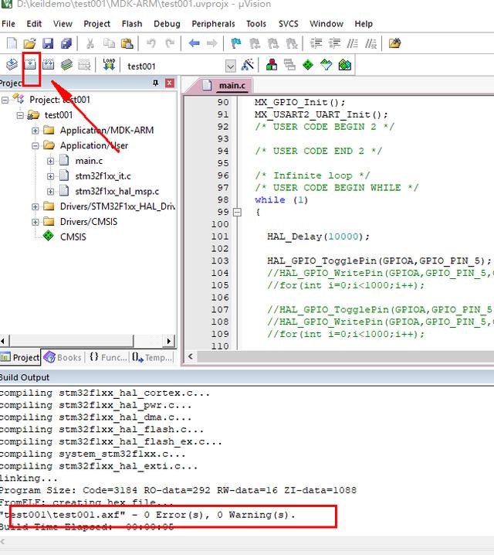This screenshot has width=494, height=555.
Task: Expand the Drivers/CMSIS folder
Action: tap(36, 222)
